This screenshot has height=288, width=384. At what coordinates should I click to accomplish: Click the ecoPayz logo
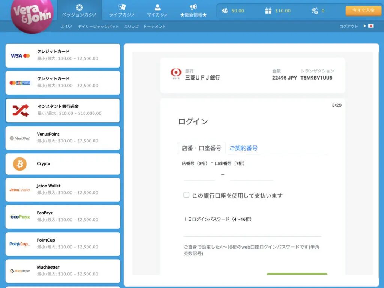point(20,217)
